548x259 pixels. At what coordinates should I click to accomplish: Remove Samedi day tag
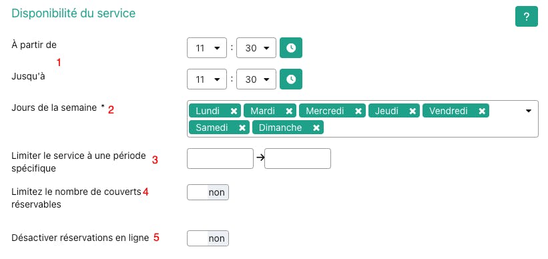[242, 127]
